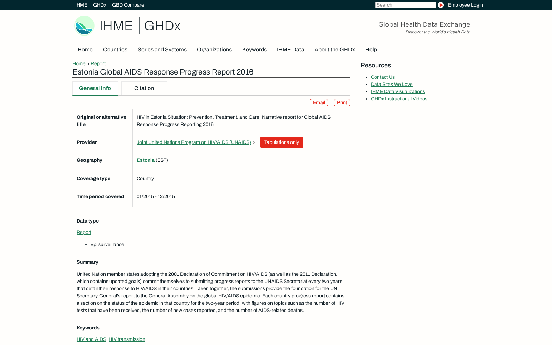Click the IHME leaf logo icon
The image size is (552, 345).
tap(85, 26)
